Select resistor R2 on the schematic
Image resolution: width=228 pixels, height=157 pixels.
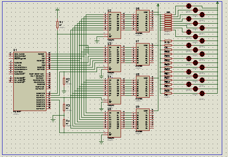(64, 81)
